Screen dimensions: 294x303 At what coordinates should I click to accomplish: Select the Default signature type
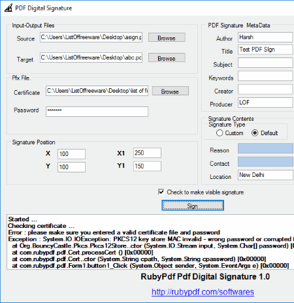[265, 133]
